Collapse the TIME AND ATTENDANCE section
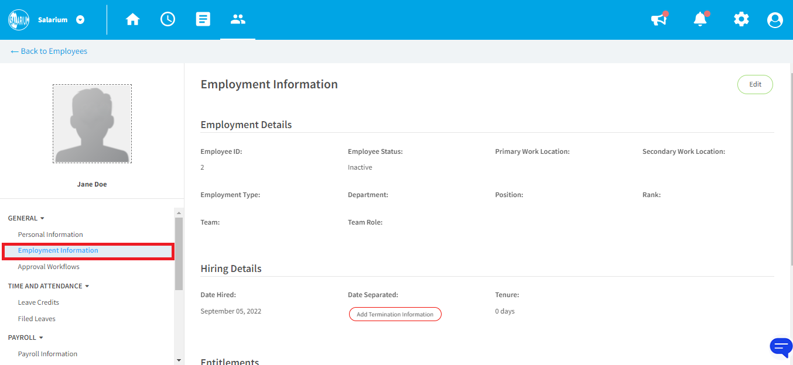Screen dimensions: 793x365 (x=49, y=286)
